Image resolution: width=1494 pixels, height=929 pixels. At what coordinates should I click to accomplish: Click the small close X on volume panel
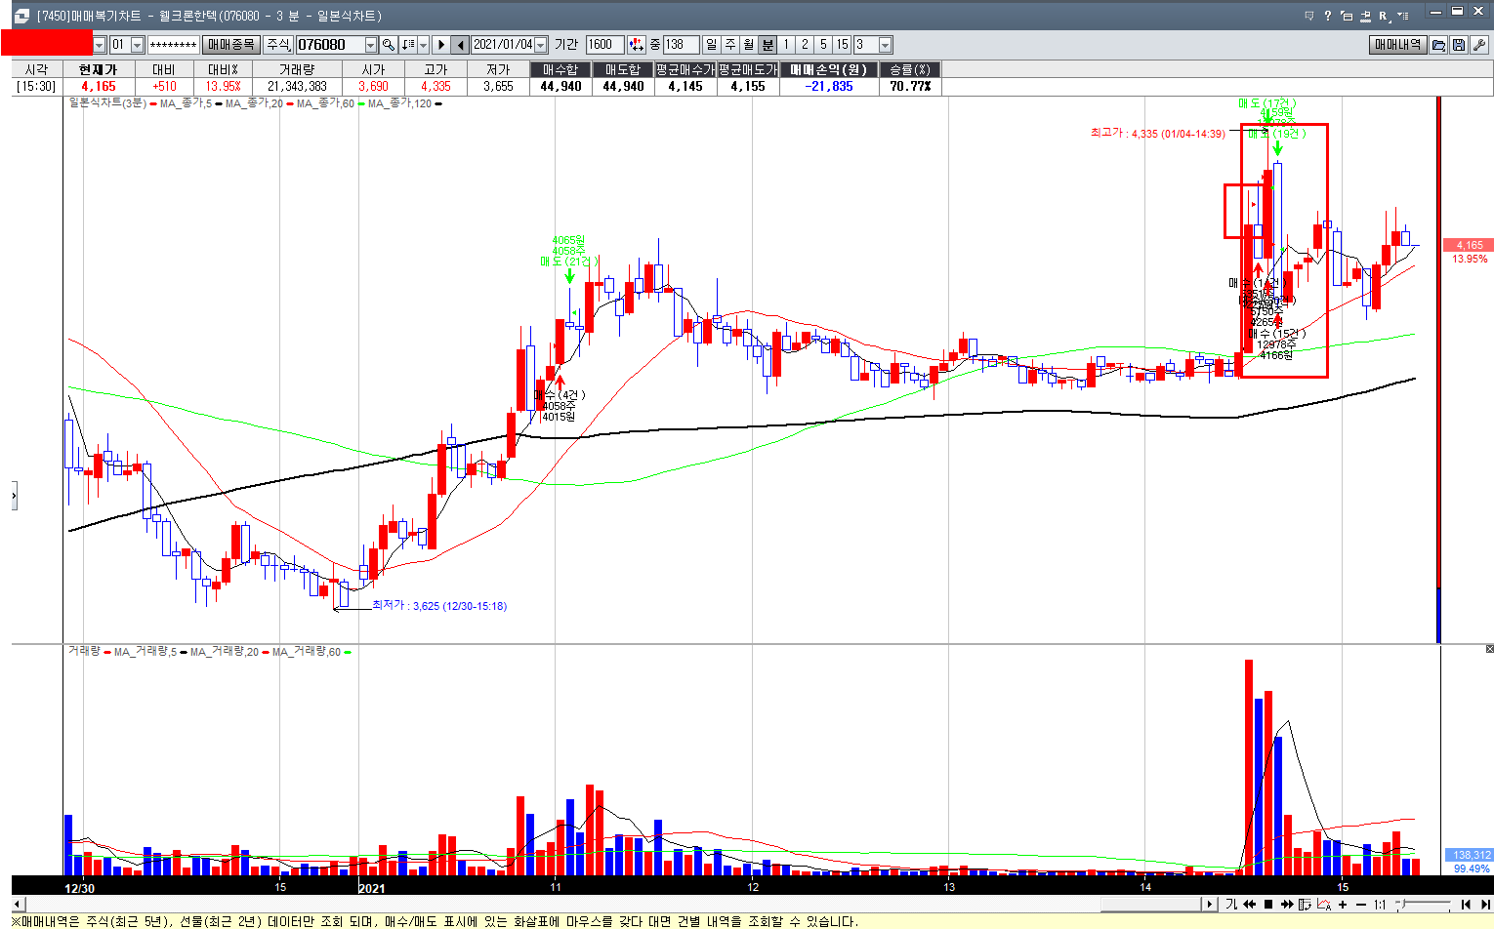(1489, 649)
